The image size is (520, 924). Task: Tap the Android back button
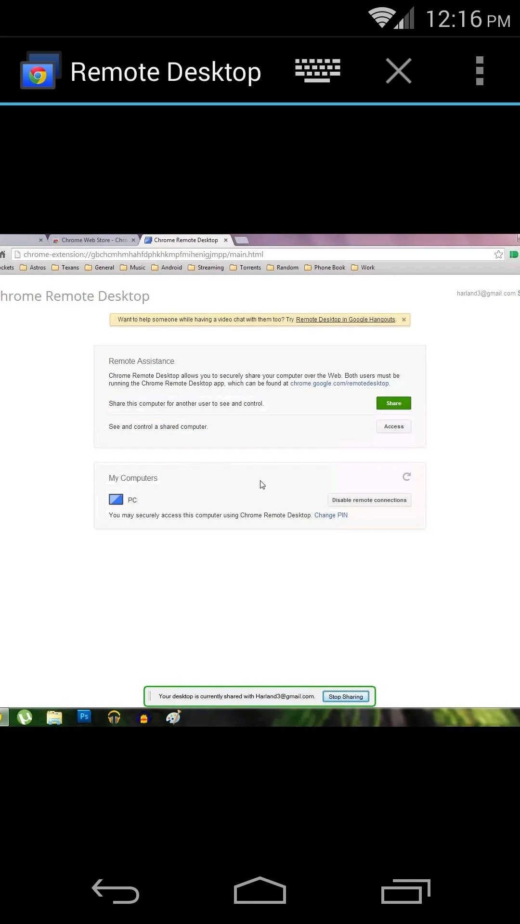pyautogui.click(x=116, y=891)
